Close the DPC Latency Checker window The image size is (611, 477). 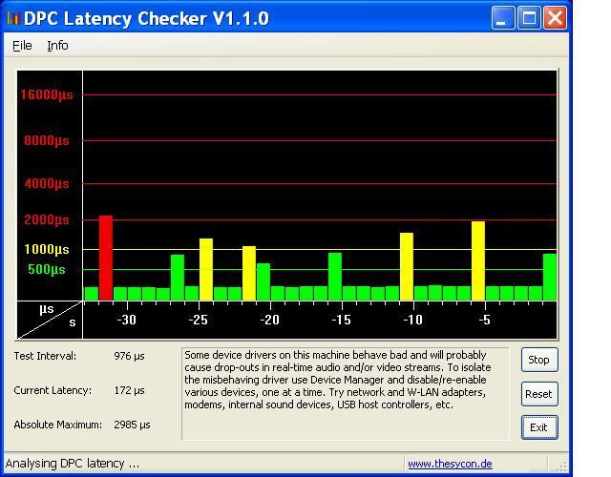pyautogui.click(x=555, y=17)
